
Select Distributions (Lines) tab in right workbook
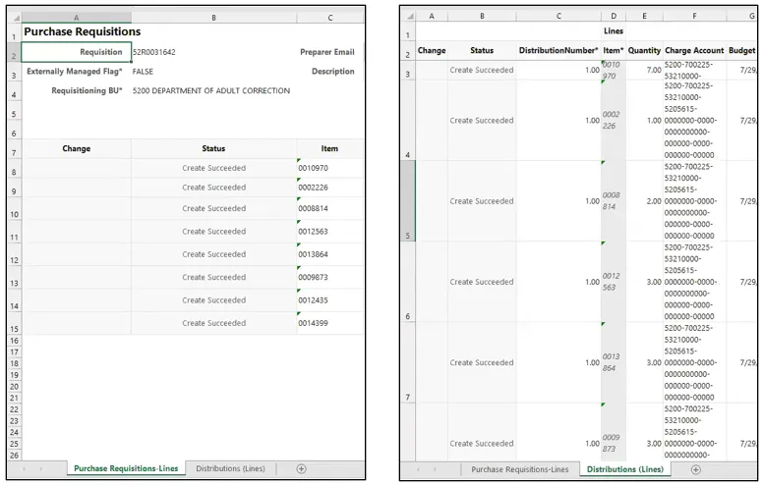(x=625, y=469)
